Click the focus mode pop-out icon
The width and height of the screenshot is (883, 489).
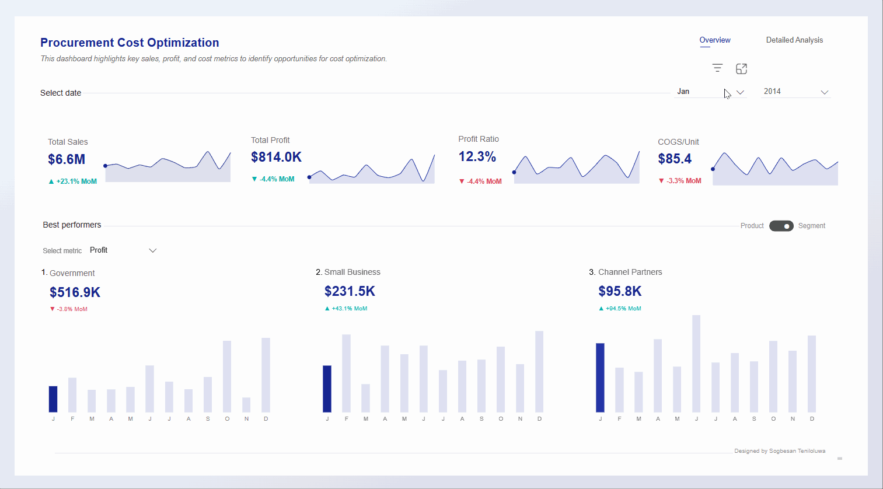click(x=741, y=68)
